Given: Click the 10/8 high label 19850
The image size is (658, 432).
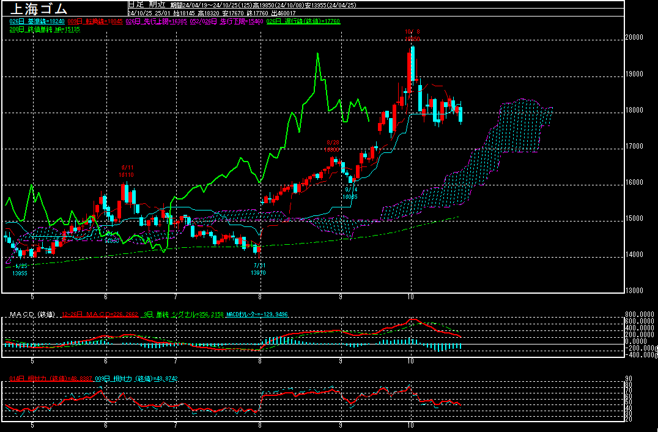Looking at the screenshot, I should coord(412,39).
